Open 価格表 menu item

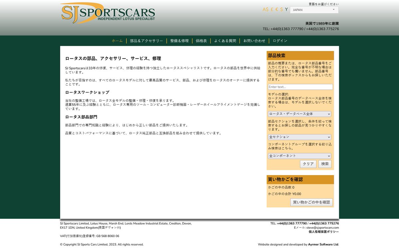click(x=201, y=41)
